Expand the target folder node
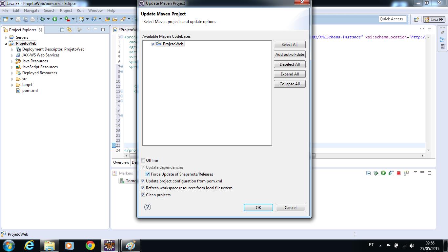This screenshot has width=448, height=252. pyautogui.click(x=12, y=85)
